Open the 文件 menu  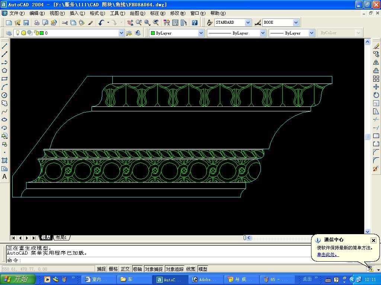[x=17, y=13]
